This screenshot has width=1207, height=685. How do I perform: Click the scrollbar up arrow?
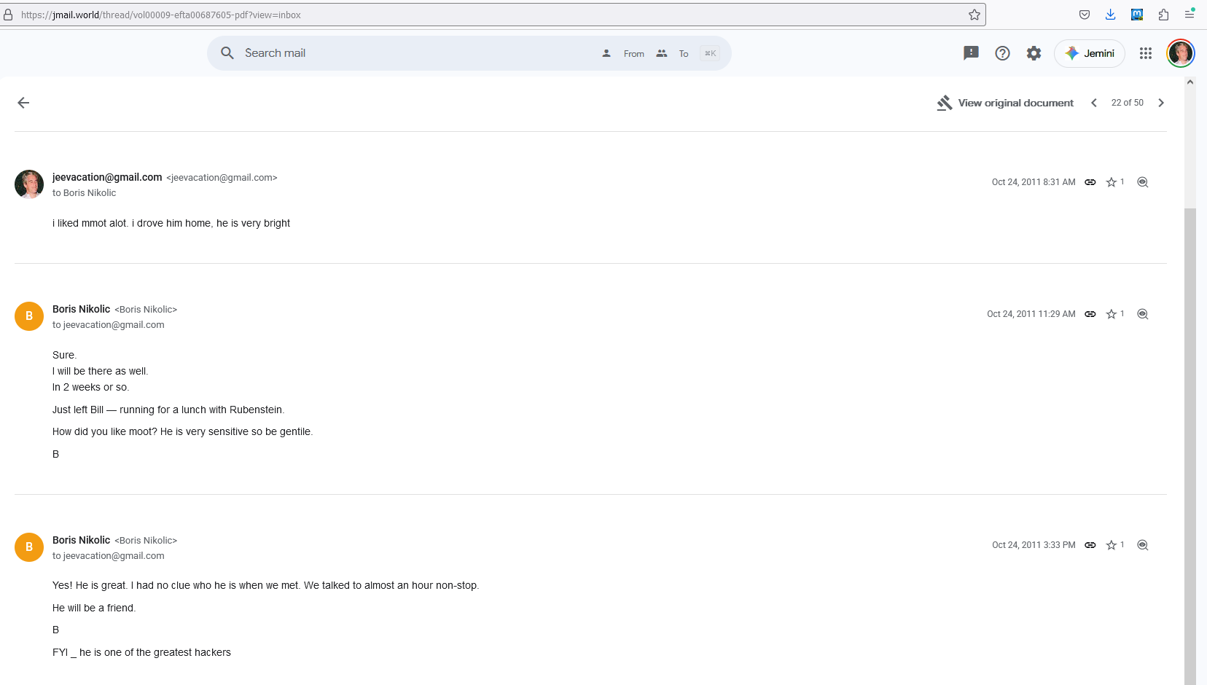tap(1190, 82)
